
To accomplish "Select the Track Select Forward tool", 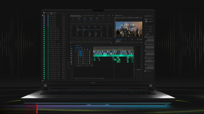I will [71, 49].
